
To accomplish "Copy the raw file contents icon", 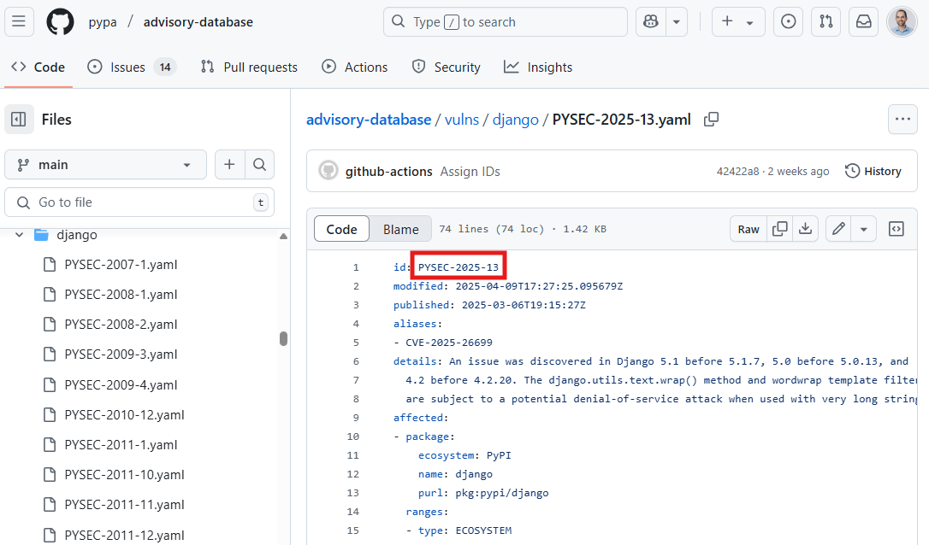I will point(779,228).
